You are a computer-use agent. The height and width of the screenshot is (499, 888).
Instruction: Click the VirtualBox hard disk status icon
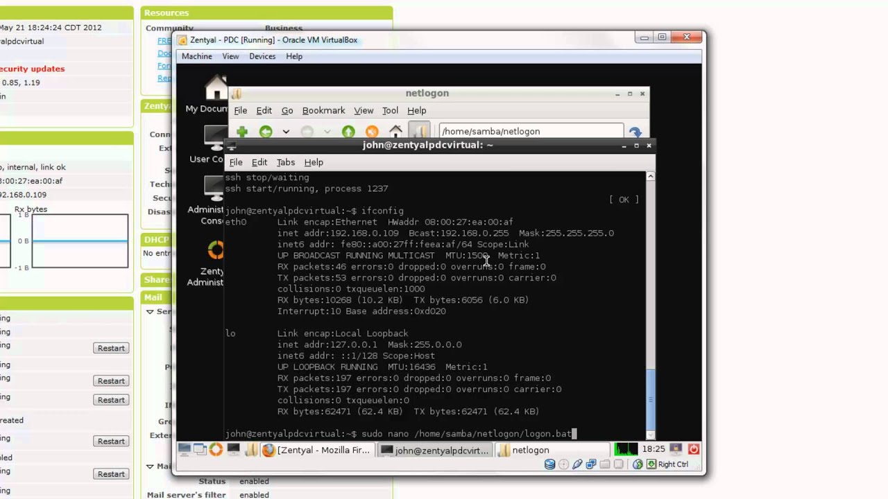pos(550,464)
